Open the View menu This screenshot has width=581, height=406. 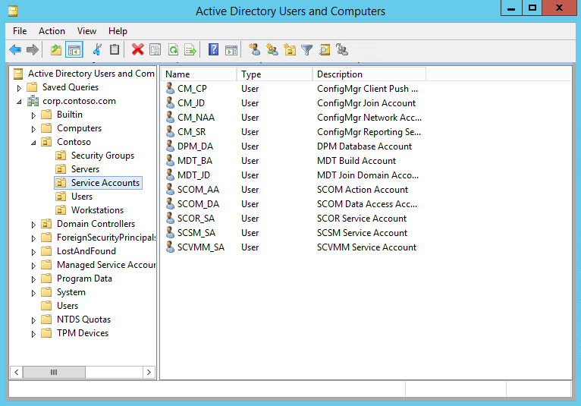86,31
